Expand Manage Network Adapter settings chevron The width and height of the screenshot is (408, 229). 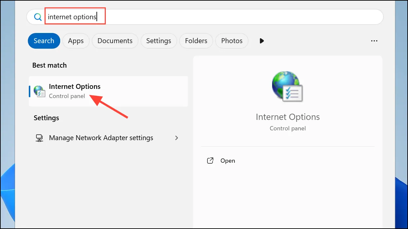pos(177,138)
